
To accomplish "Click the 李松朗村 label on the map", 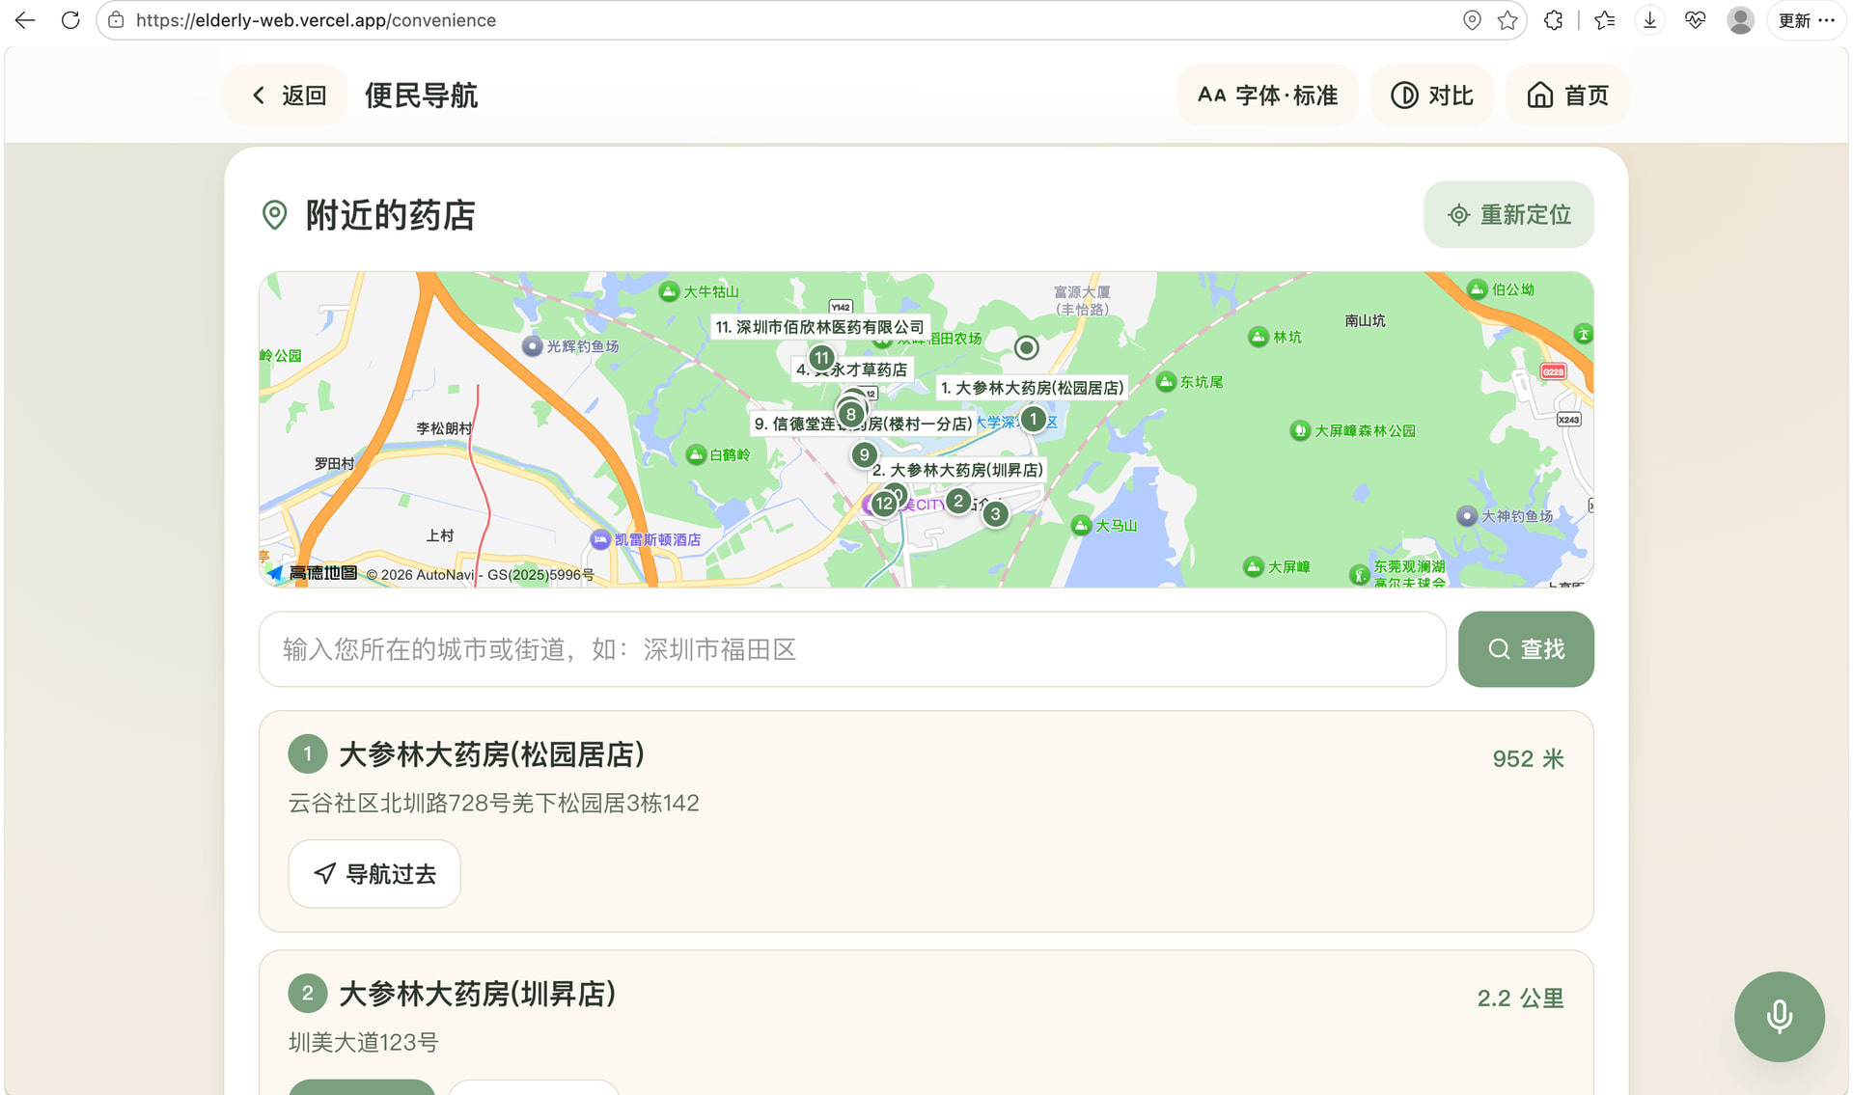I will (x=444, y=428).
